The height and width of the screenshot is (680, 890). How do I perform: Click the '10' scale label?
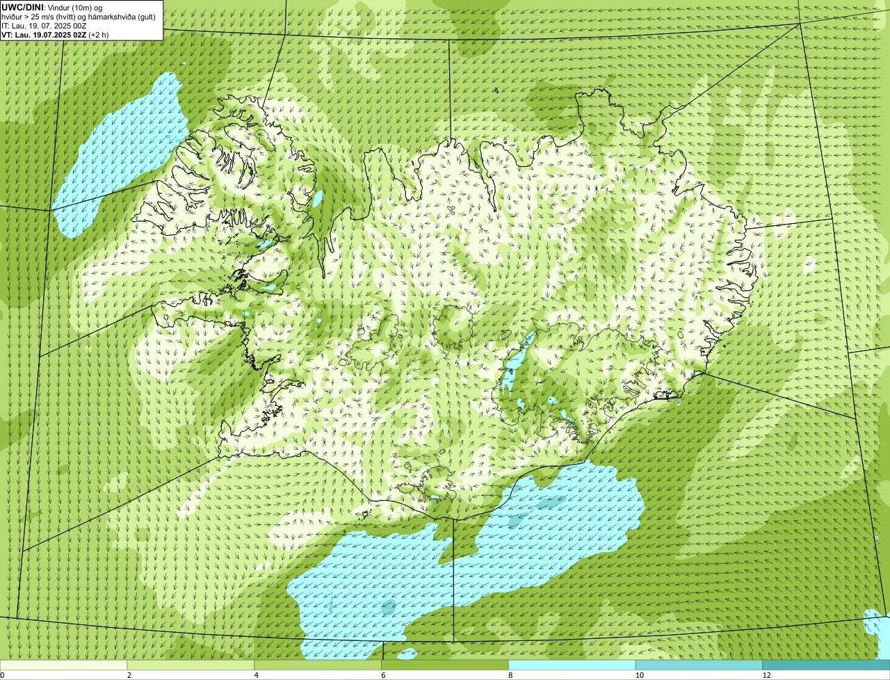[639, 675]
